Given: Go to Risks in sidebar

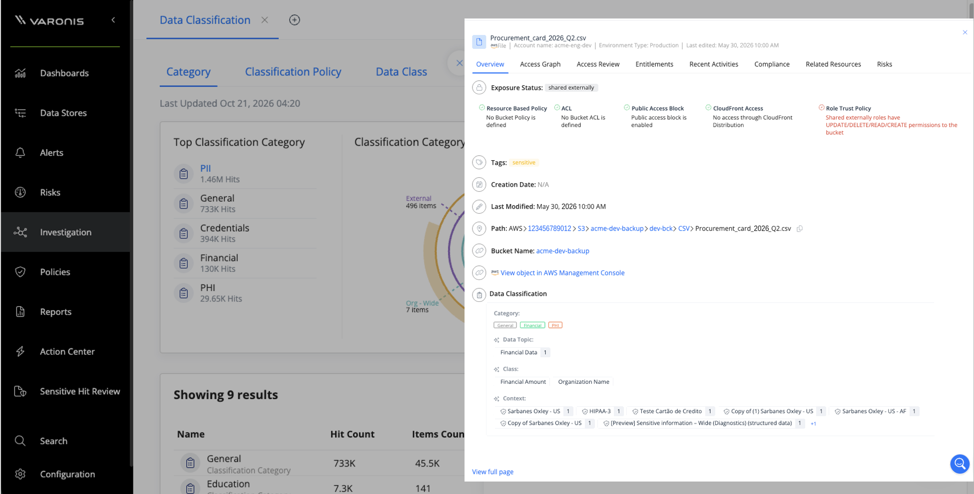Looking at the screenshot, I should tap(50, 193).
